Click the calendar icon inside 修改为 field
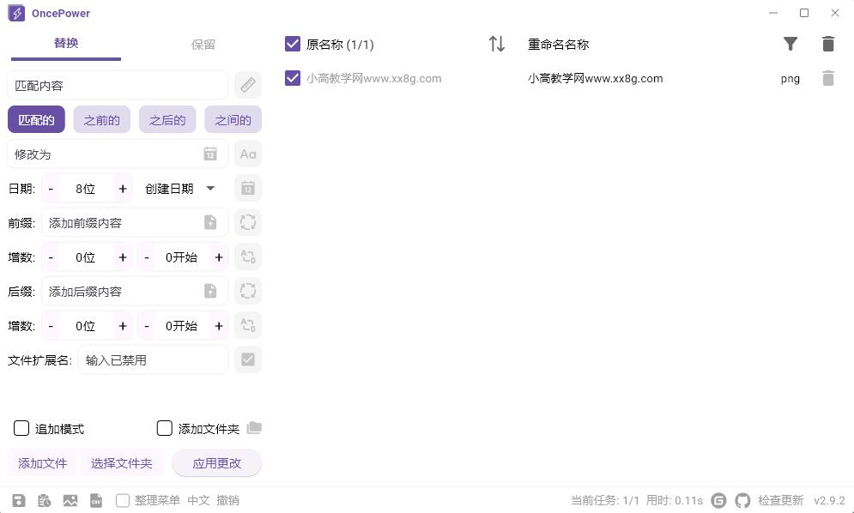 [x=210, y=154]
